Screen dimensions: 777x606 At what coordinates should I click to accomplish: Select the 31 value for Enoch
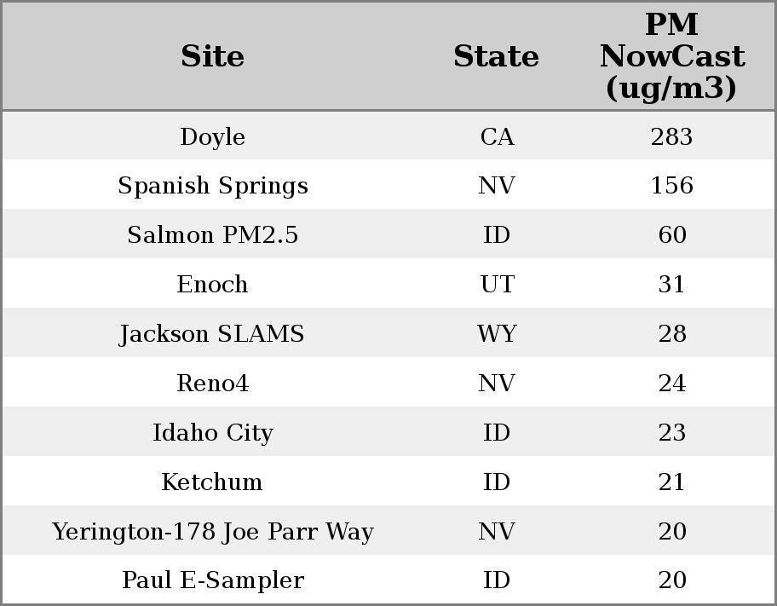tap(671, 285)
